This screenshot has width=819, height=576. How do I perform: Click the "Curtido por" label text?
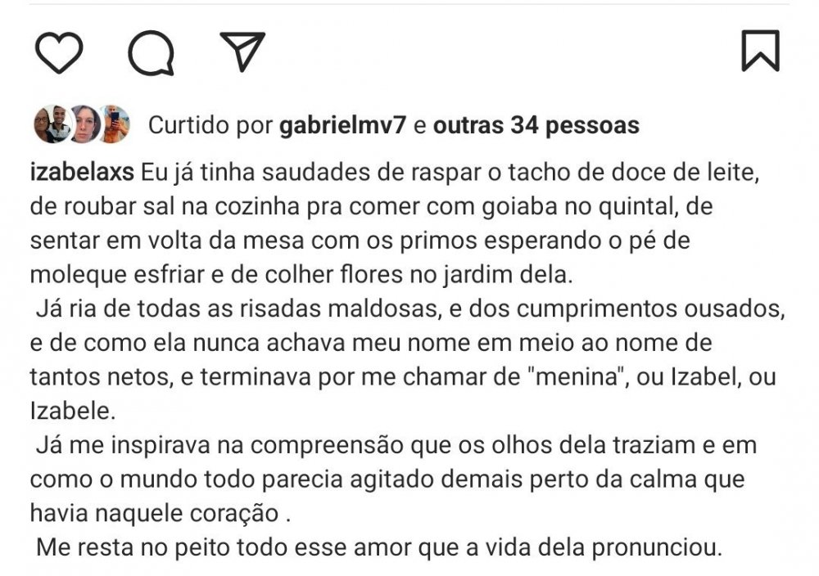pyautogui.click(x=210, y=126)
